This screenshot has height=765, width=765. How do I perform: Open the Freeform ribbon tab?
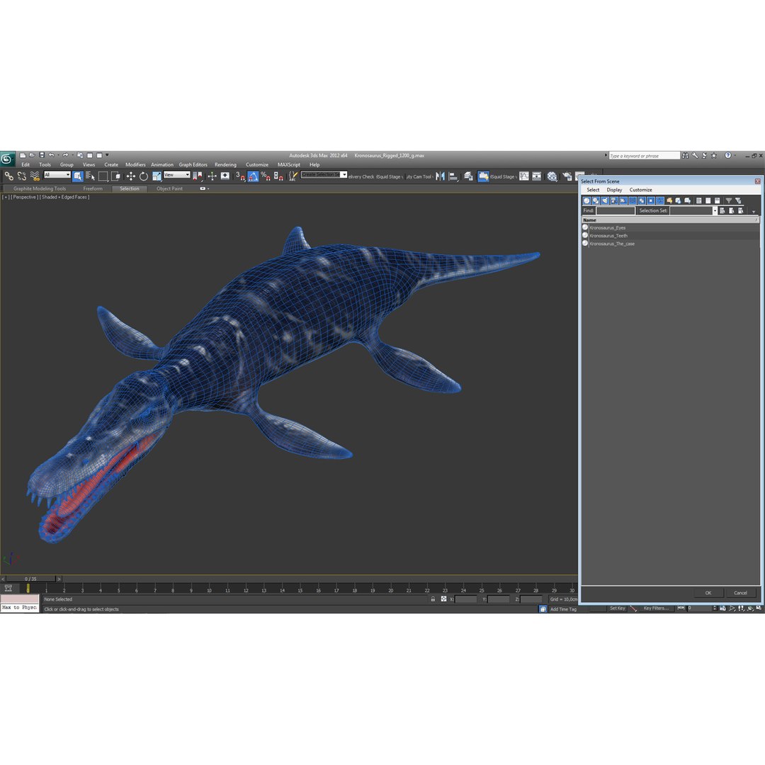(93, 188)
